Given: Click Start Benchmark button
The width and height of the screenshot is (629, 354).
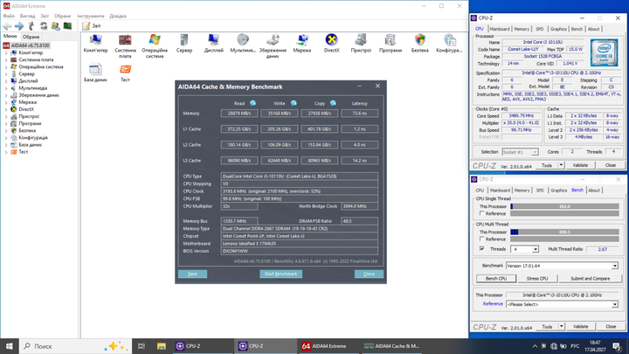Looking at the screenshot, I should point(280,274).
